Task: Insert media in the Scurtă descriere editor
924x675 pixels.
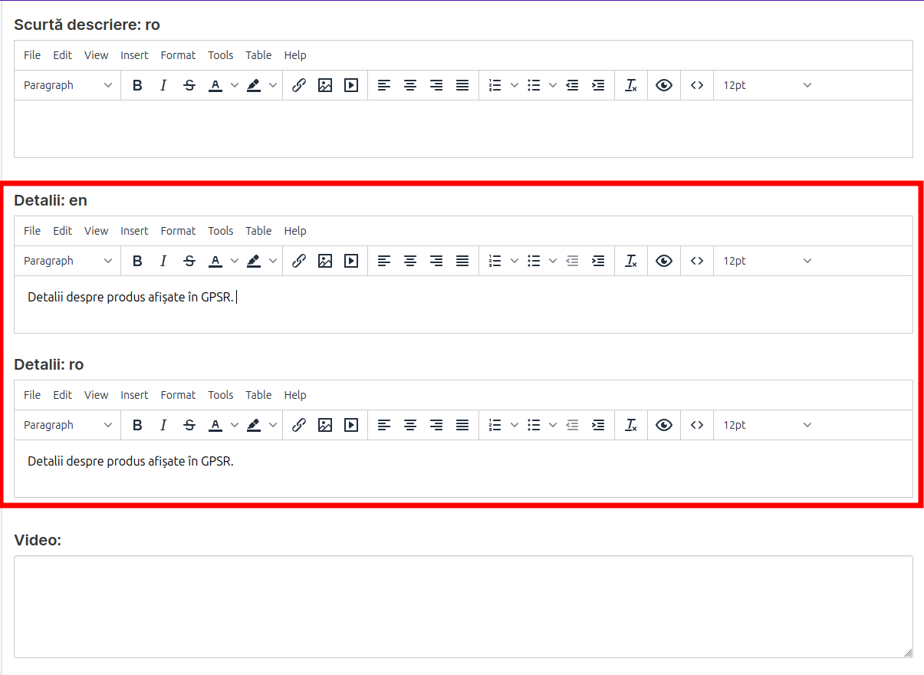Action: [351, 85]
